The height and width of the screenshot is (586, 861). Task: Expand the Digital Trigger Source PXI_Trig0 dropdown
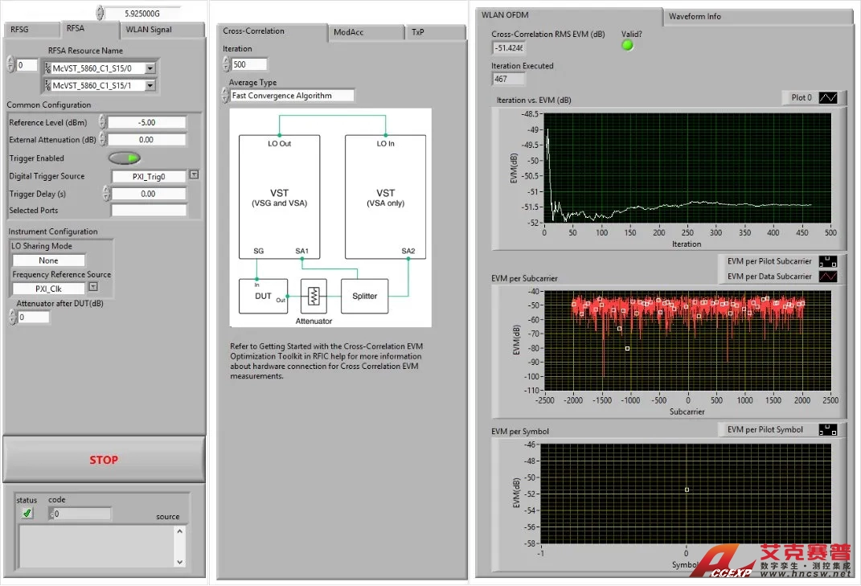[194, 175]
